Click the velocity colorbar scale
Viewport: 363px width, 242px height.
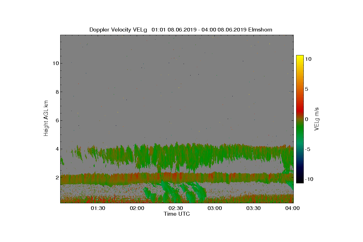[x=300, y=119]
